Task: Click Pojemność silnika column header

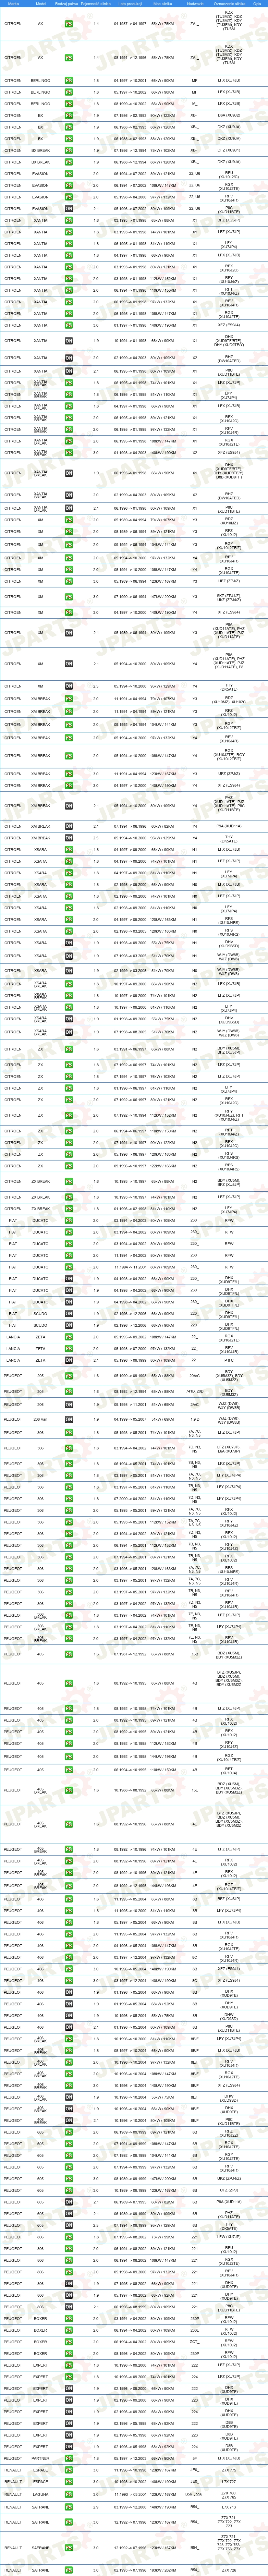Action: click(96, 4)
